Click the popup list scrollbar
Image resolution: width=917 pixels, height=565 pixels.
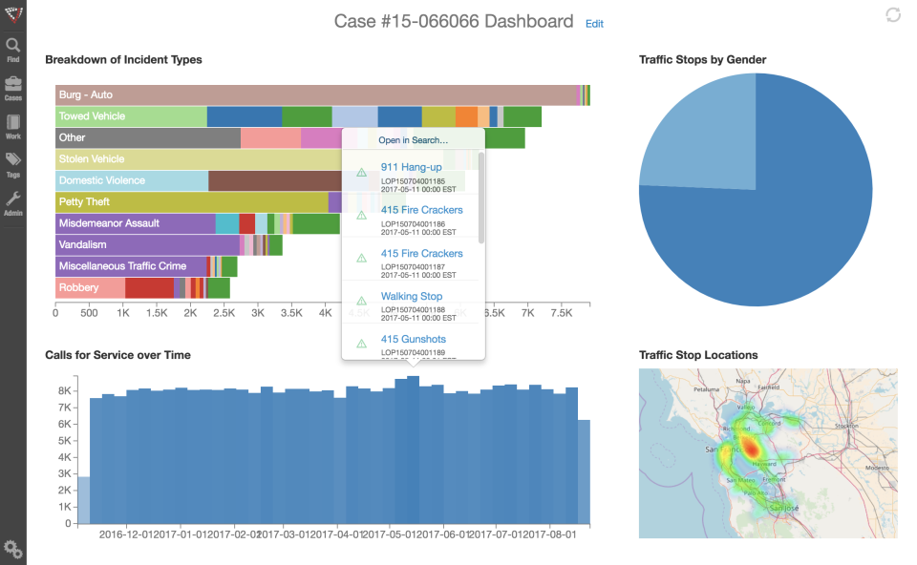(481, 198)
